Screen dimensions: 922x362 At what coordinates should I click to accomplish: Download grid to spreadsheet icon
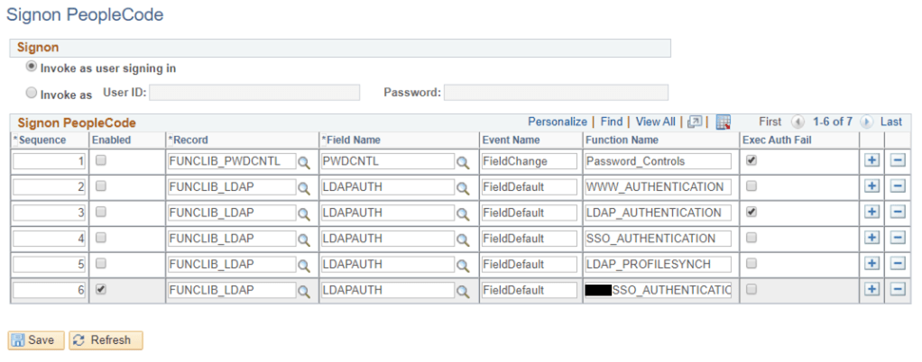click(723, 122)
